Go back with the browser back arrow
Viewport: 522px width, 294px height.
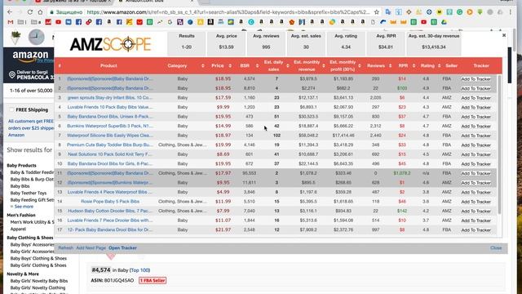[10, 12]
